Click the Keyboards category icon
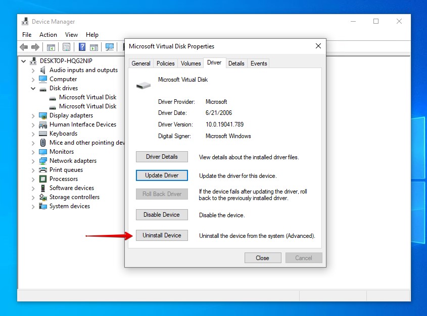 pyautogui.click(x=43, y=134)
